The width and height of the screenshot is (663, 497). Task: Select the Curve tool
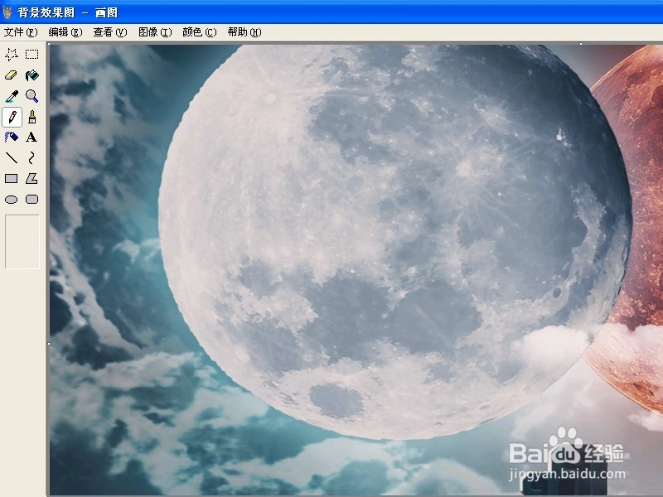(x=31, y=158)
